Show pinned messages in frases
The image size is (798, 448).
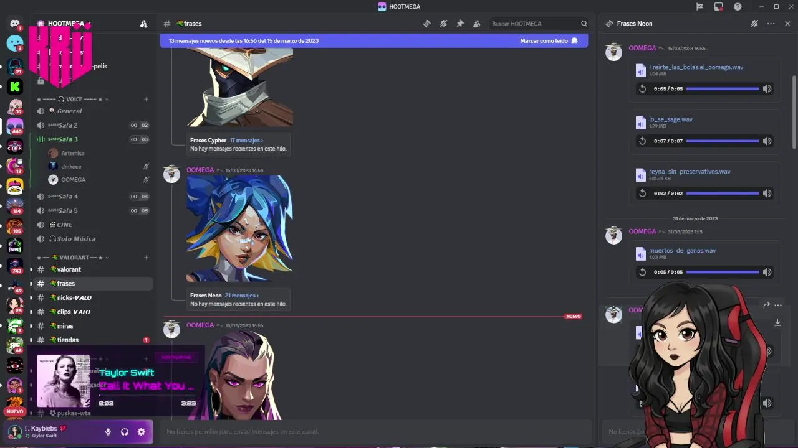(460, 24)
